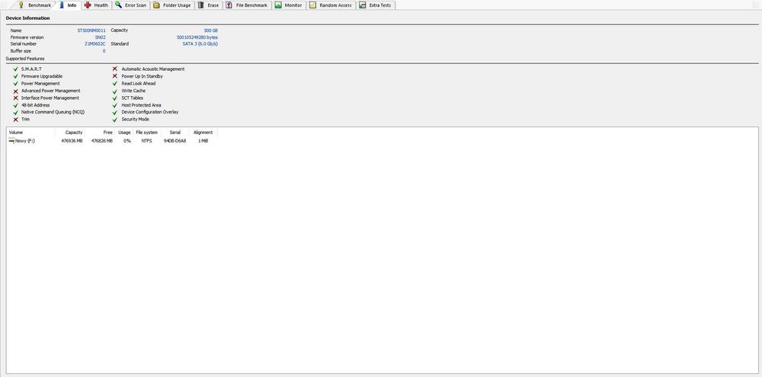
Task: Click the 0% usage cell
Action: pos(126,141)
